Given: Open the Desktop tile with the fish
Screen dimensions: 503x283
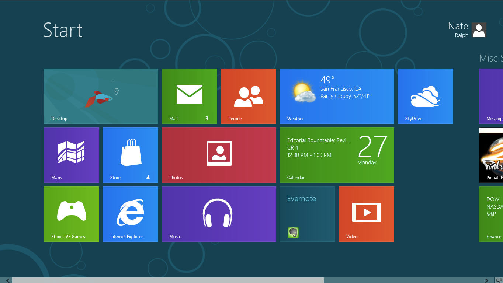Looking at the screenshot, I should [101, 96].
